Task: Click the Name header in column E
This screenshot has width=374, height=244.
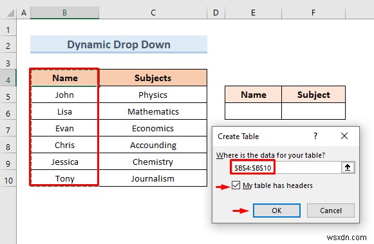Action: point(254,95)
